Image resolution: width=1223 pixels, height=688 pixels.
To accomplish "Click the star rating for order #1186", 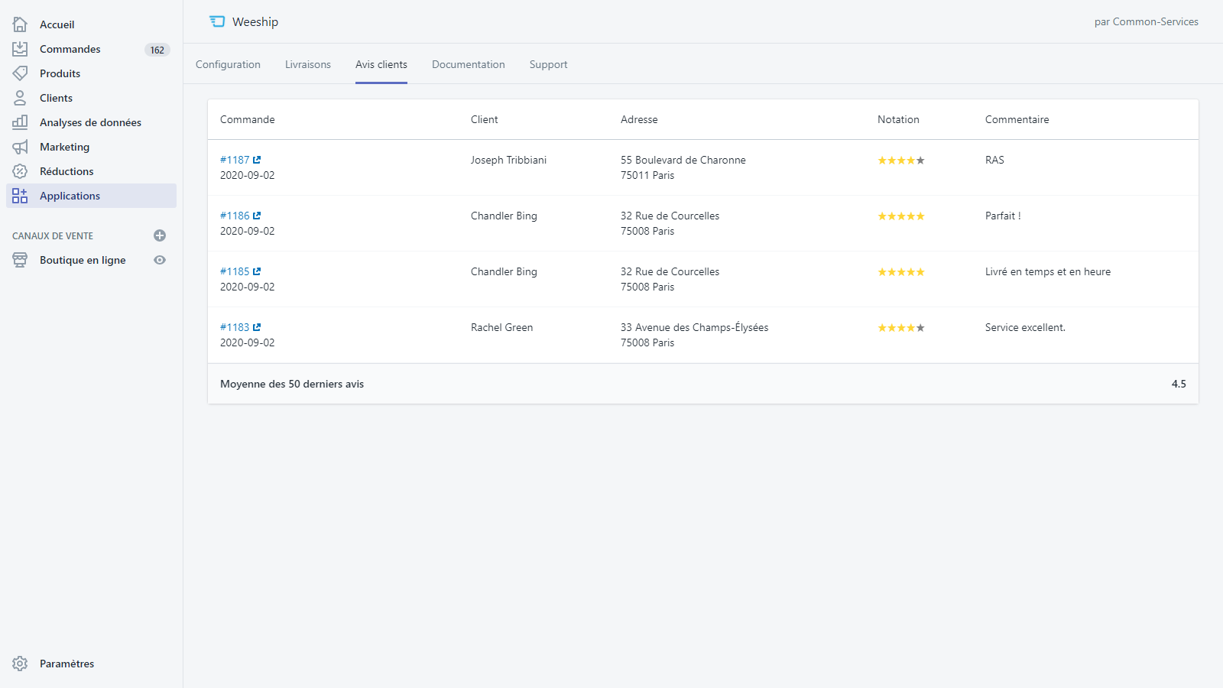I will (901, 216).
